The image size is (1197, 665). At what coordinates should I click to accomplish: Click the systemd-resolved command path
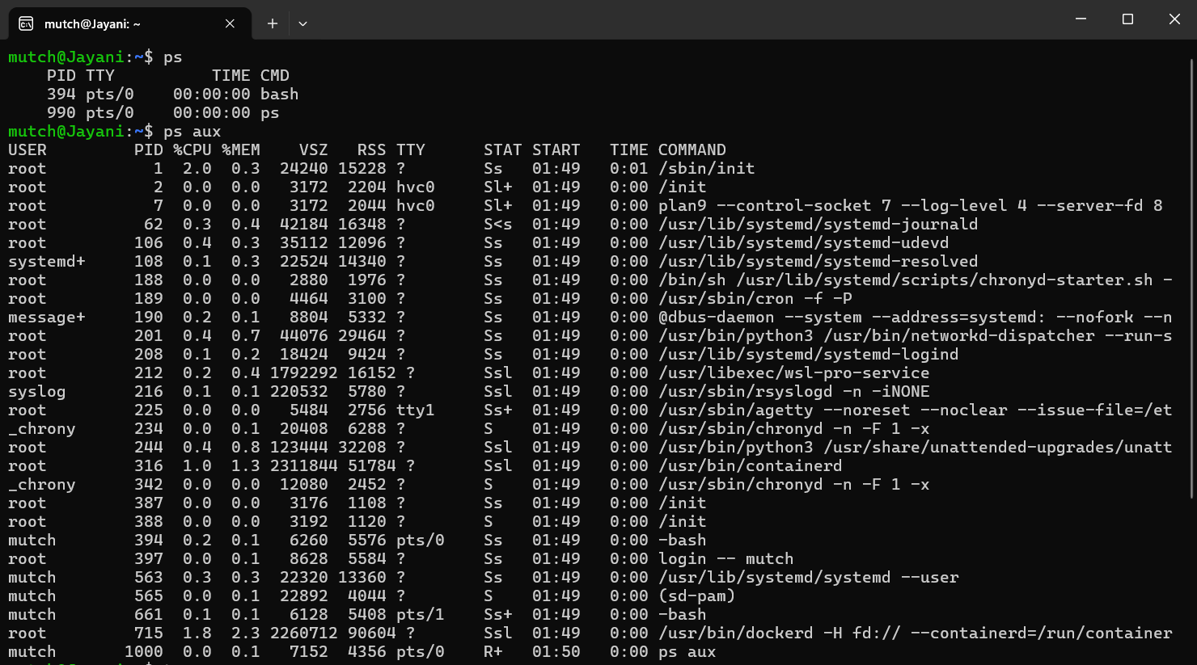(818, 262)
